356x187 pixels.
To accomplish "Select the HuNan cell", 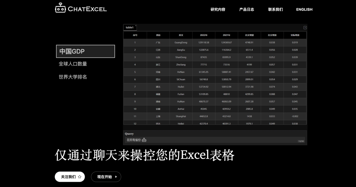I will [x=181, y=102].
